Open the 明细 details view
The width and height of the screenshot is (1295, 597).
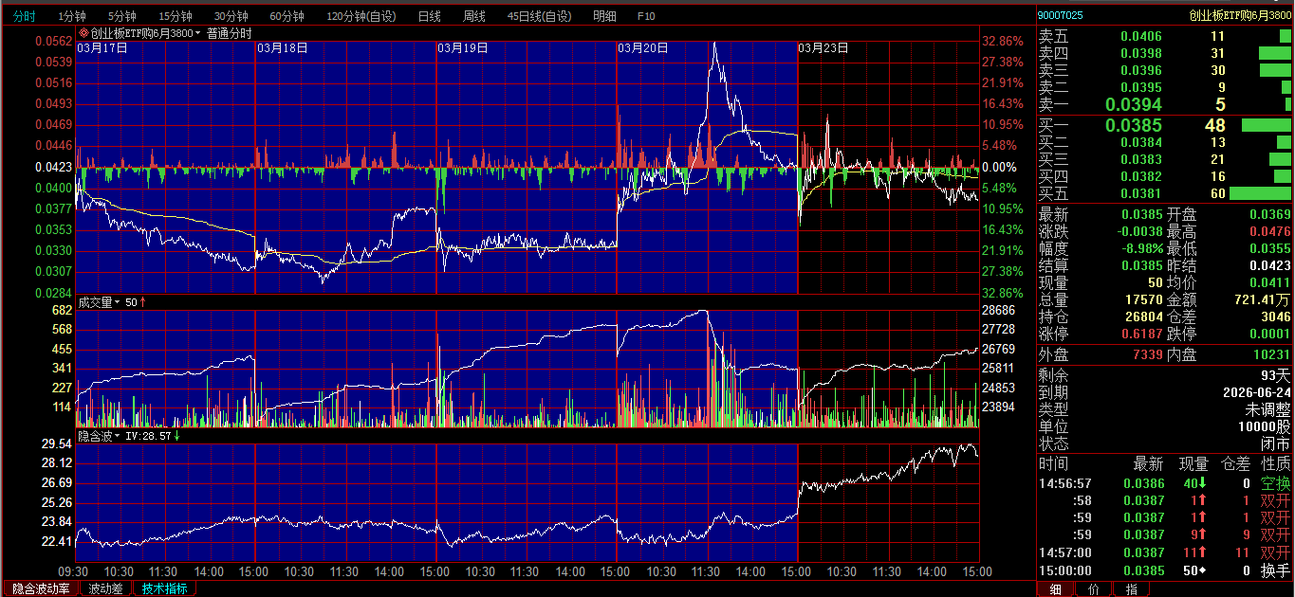coord(603,16)
